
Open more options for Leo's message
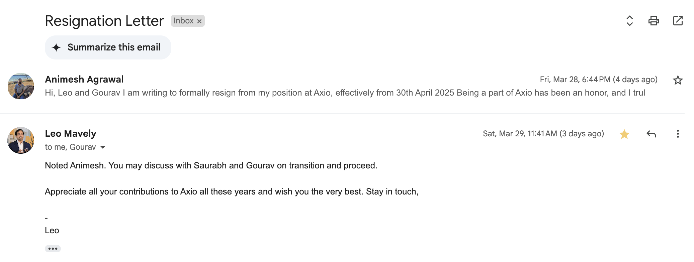(678, 134)
